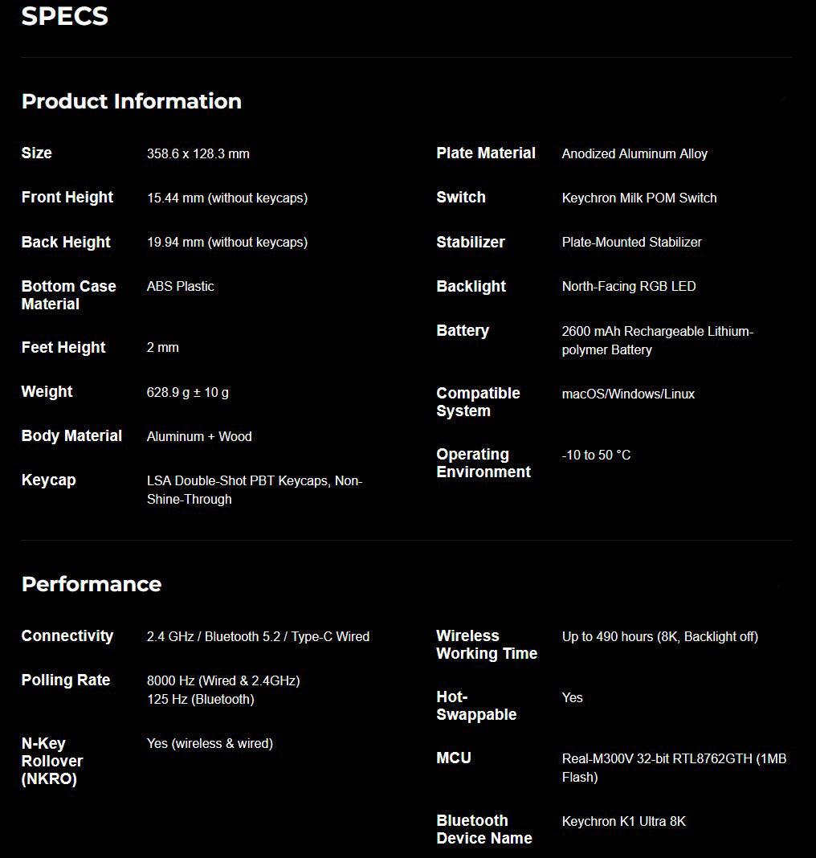Click the North-Facing RGB LED text
Image resolution: width=816 pixels, height=858 pixels.
click(629, 286)
